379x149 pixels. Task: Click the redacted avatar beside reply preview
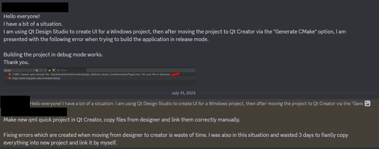15,102
